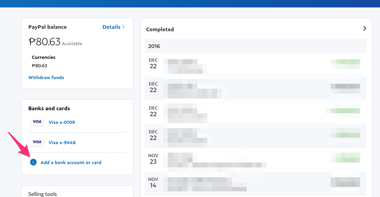Click the blue plus icon to add bank

[x=33, y=162]
